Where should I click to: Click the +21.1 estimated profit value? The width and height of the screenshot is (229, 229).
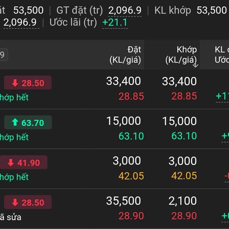coord(115,23)
